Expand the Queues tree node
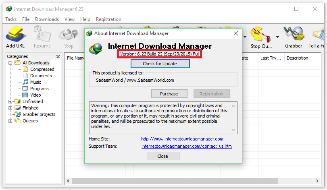The width and height of the screenshot is (327, 190). click(x=10, y=121)
